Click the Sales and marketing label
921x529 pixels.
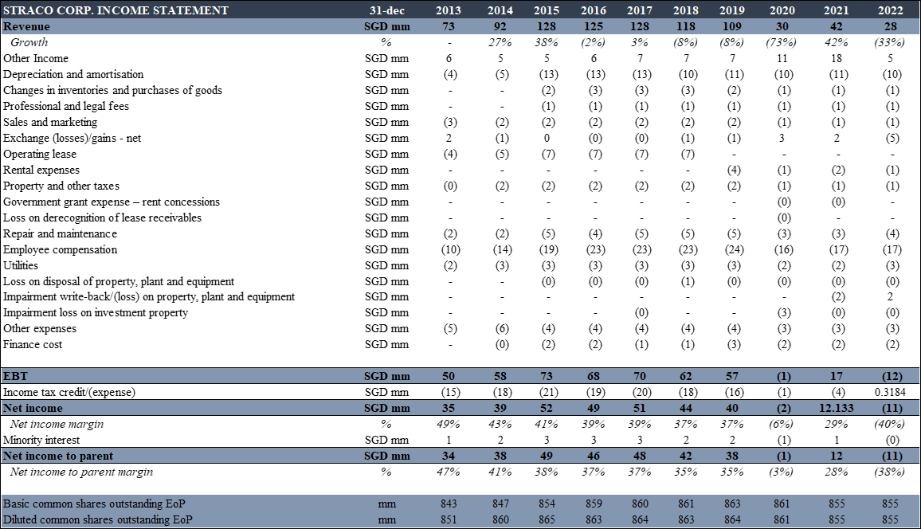50,122
